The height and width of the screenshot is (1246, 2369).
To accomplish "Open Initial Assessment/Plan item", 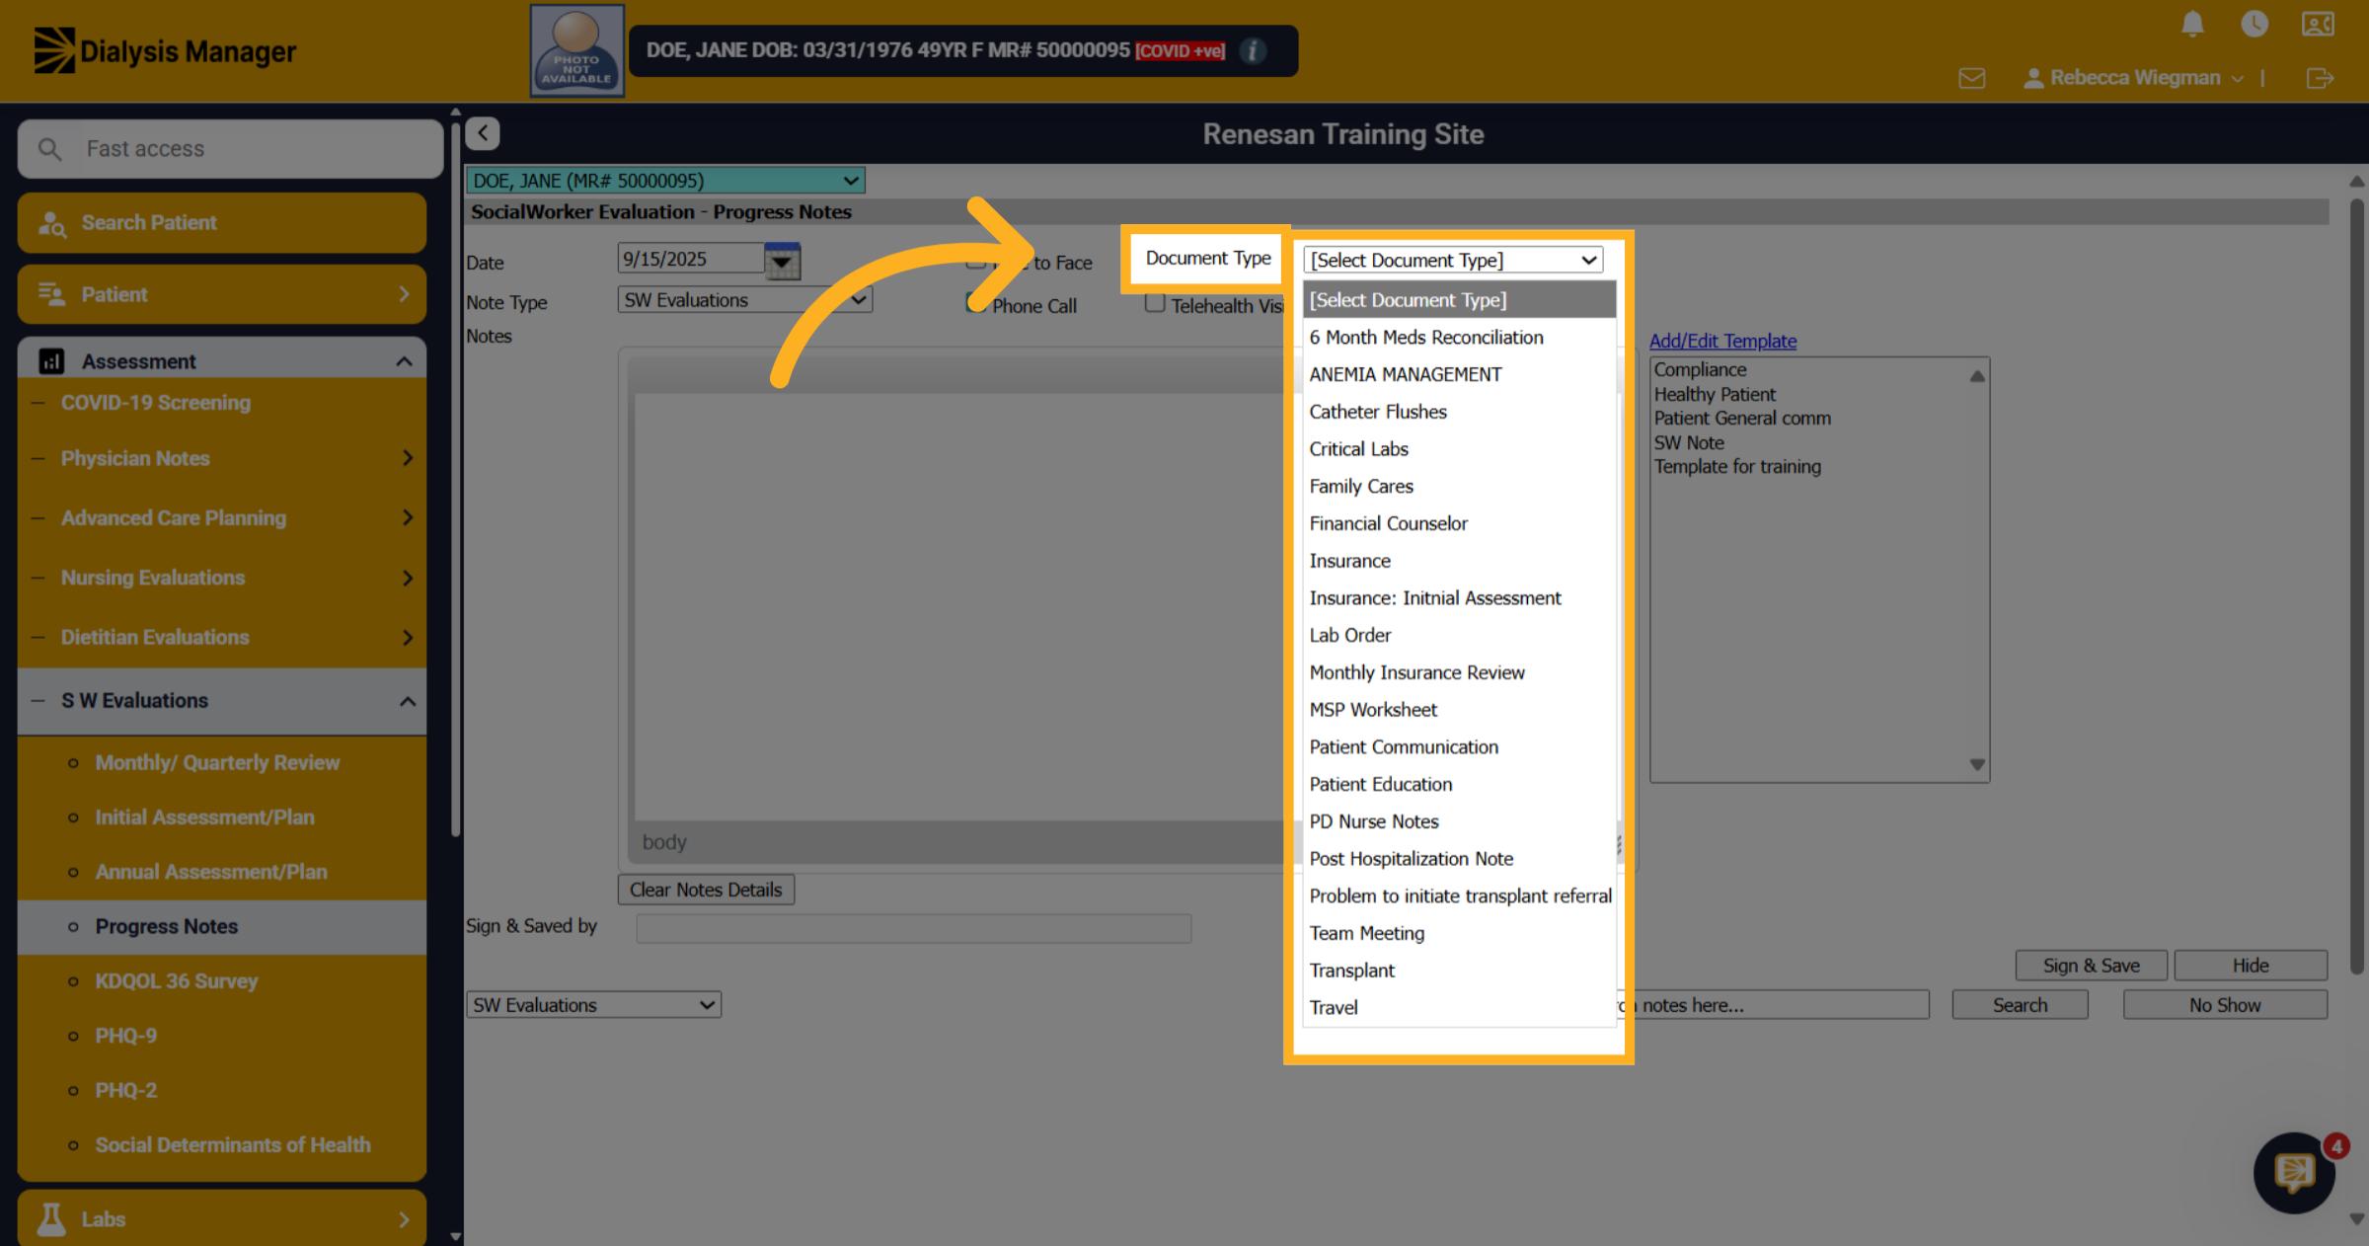I will 204,818.
